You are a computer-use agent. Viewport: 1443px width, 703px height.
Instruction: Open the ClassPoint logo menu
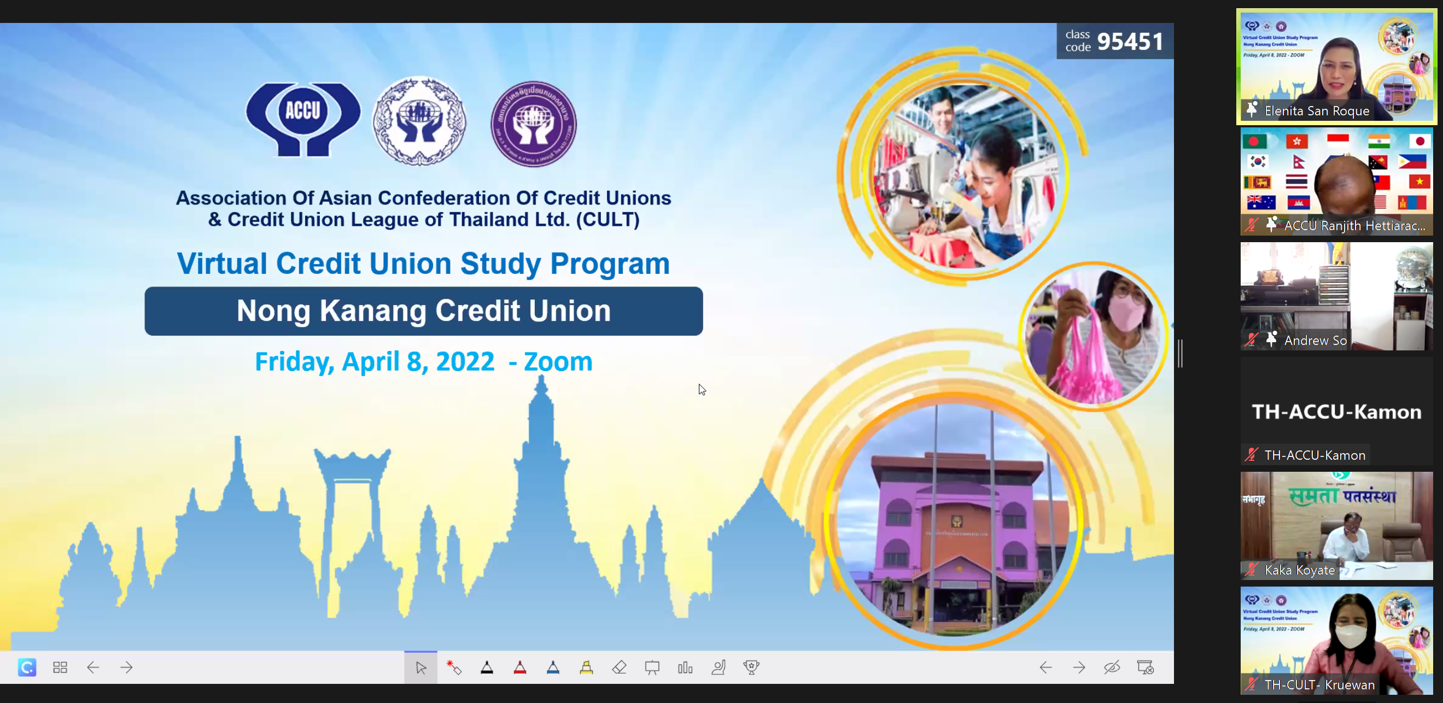(x=27, y=667)
